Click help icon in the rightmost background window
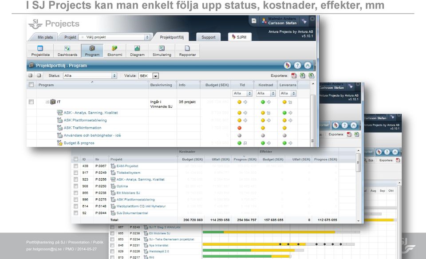426x259 pixels. (x=387, y=152)
